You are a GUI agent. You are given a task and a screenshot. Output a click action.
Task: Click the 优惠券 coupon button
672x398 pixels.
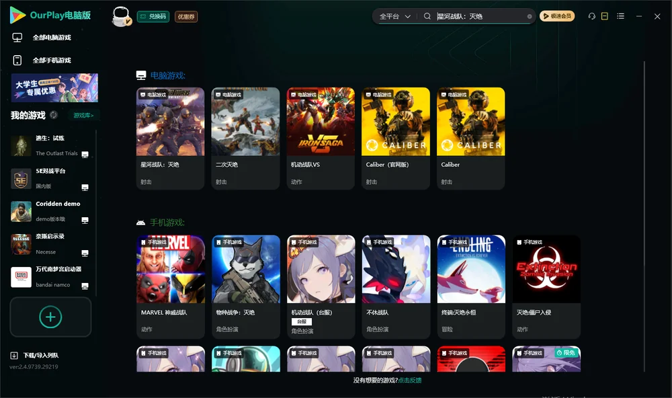pos(186,17)
